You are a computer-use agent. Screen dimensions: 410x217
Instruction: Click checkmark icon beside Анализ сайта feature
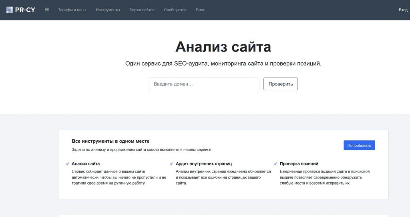(67, 164)
